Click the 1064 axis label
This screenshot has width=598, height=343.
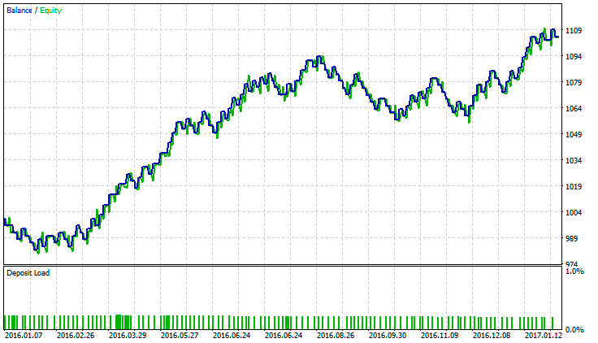point(574,108)
